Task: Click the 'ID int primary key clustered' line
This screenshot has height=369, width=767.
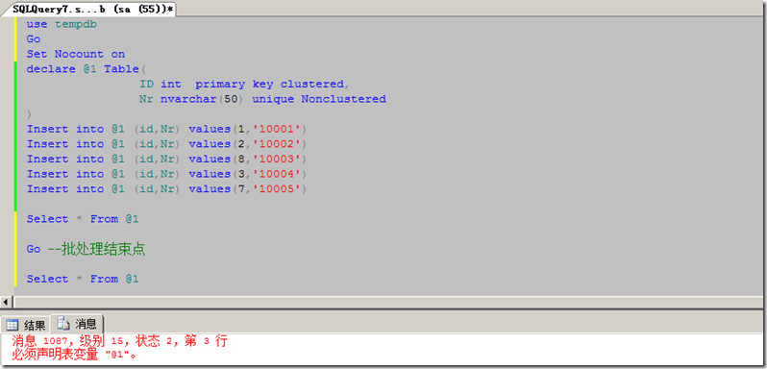Action: click(x=244, y=84)
